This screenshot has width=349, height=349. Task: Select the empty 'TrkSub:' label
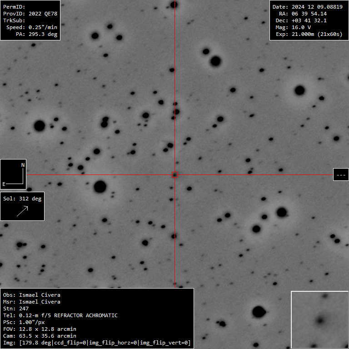click(x=14, y=20)
